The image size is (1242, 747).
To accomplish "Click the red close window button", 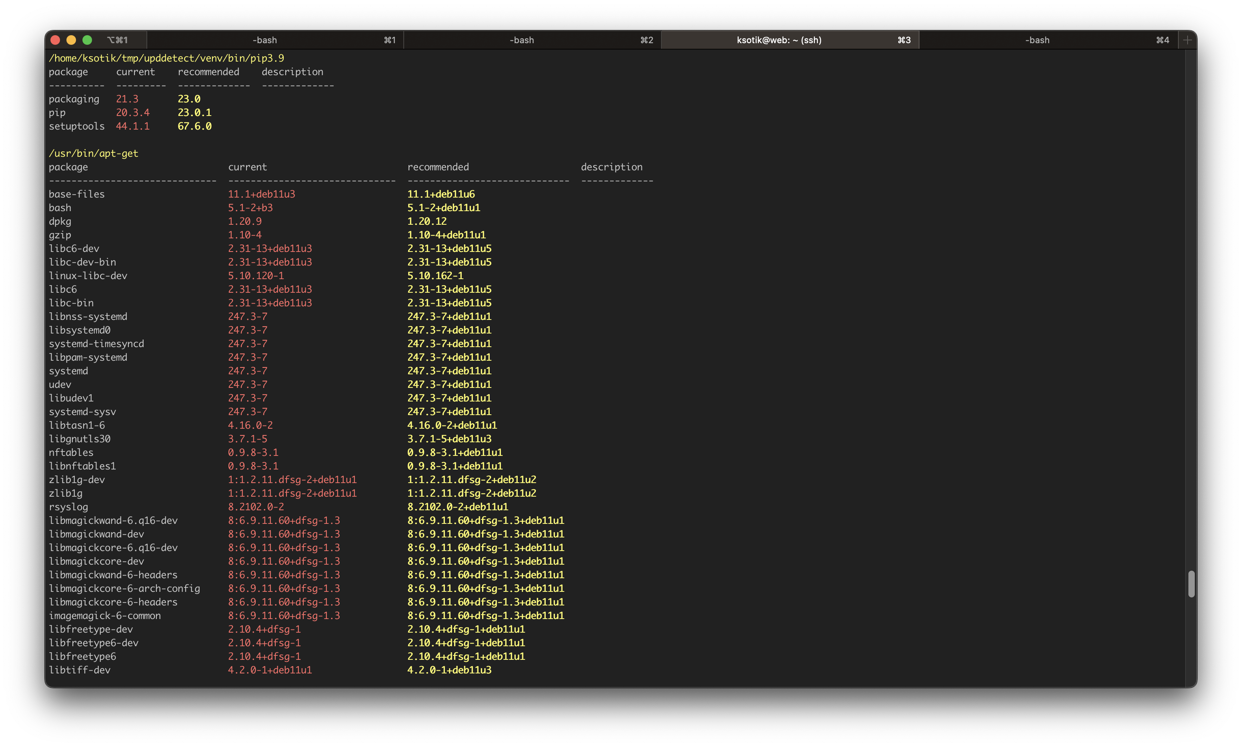I will click(56, 40).
